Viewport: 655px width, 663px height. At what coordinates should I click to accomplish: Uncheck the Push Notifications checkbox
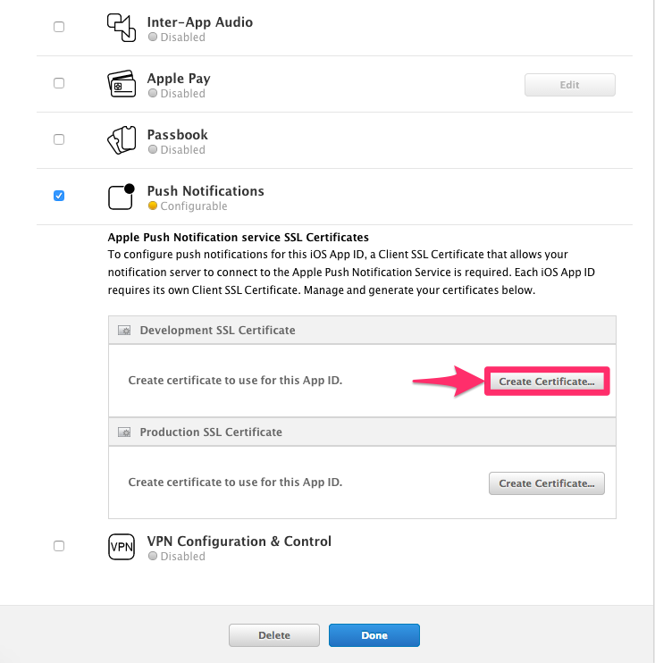(59, 196)
